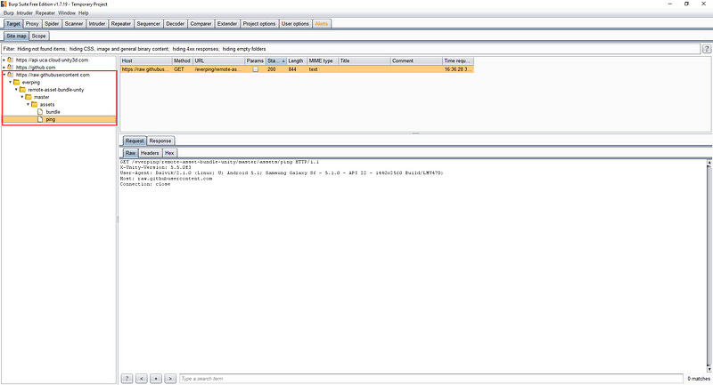Collapse the everping folder
The width and height of the screenshot is (713, 385).
click(x=11, y=82)
